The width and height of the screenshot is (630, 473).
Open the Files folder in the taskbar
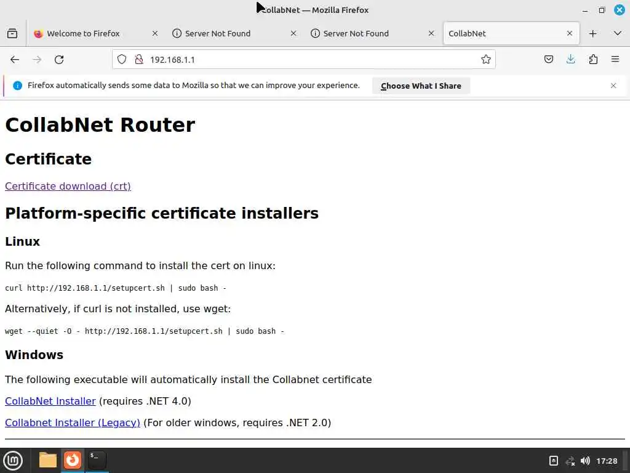(x=48, y=460)
